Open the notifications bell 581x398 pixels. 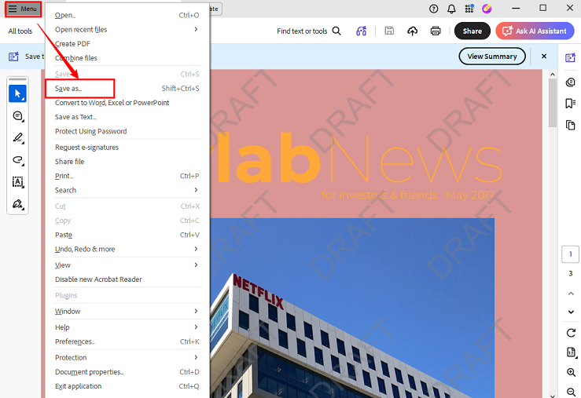pyautogui.click(x=451, y=9)
